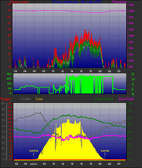Click the E compass label
142x168 pixels.
pyautogui.click(x=133, y=89)
